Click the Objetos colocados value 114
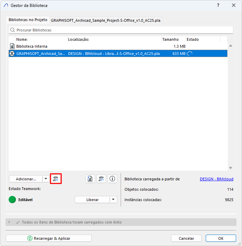The width and height of the screenshot is (242, 246). 230,189
